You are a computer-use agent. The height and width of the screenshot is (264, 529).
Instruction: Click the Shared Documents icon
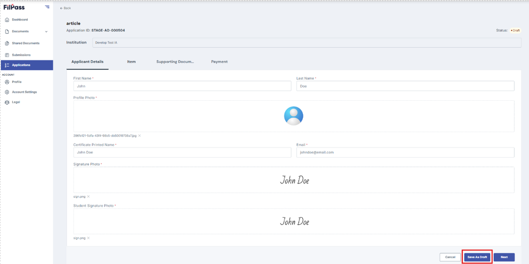click(x=7, y=43)
